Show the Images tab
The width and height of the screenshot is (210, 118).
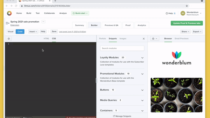pos(123,39)
